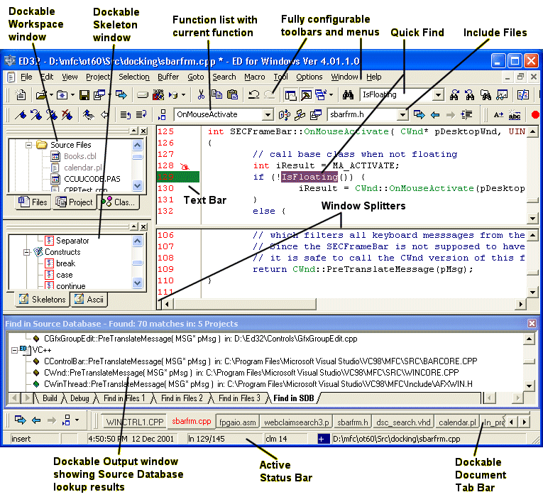
Task: Switch to the Debug output tab
Action: pyautogui.click(x=79, y=398)
